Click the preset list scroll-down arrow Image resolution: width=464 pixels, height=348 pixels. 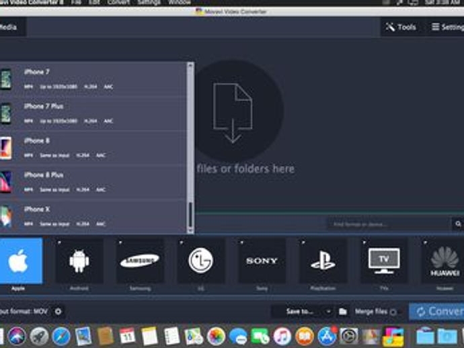(190, 230)
